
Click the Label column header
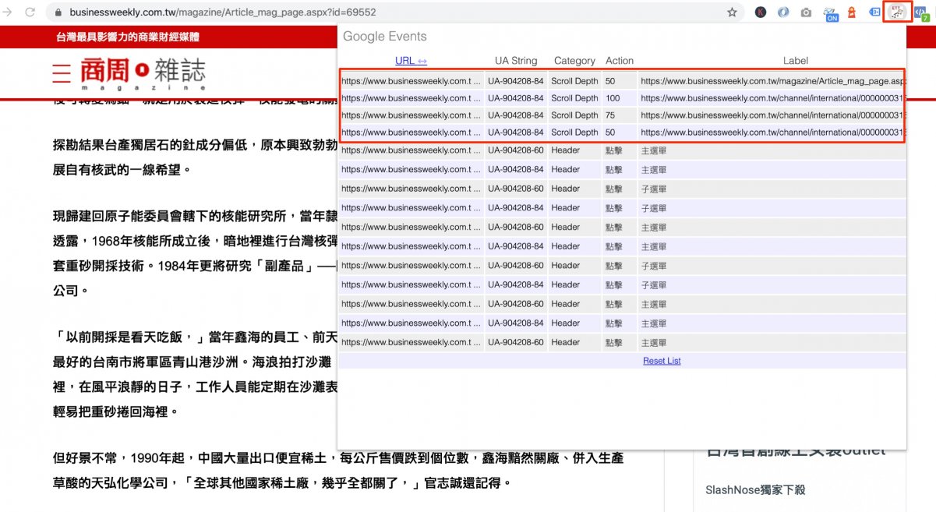click(x=795, y=61)
